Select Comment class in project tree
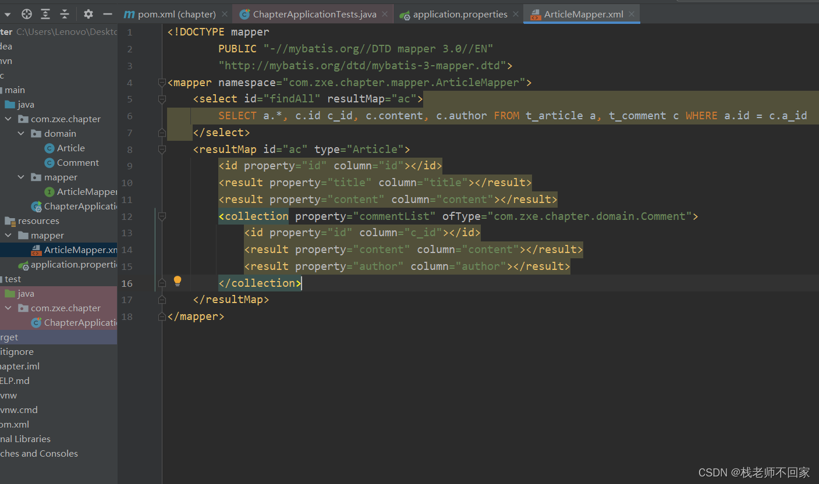The width and height of the screenshot is (819, 484). pyautogui.click(x=77, y=163)
